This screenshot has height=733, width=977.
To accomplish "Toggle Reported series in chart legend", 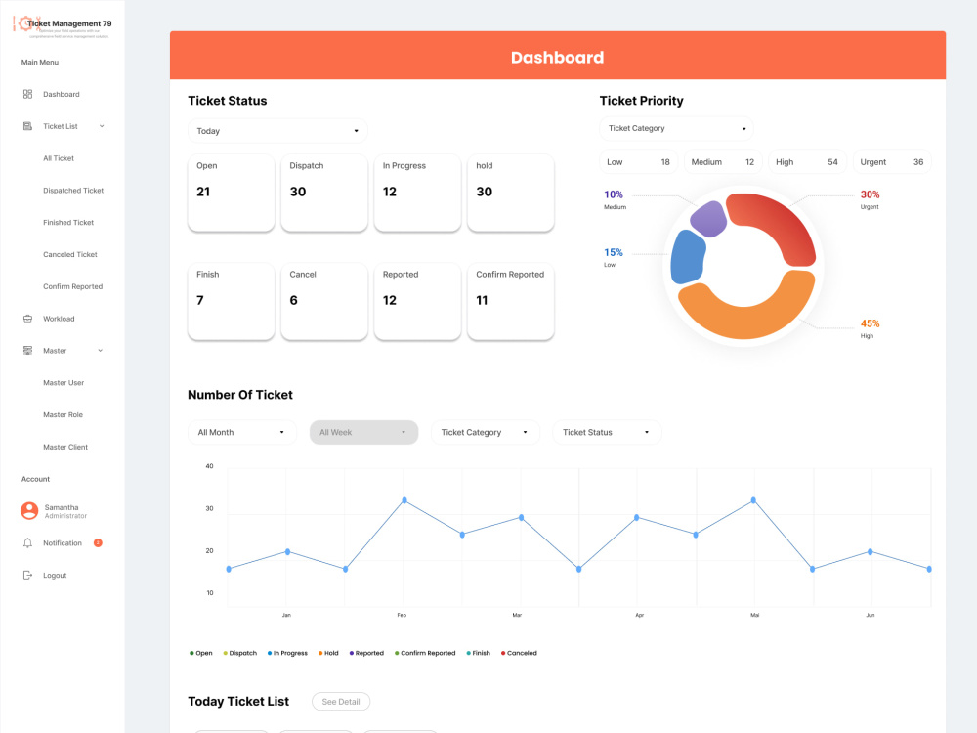I will point(366,653).
